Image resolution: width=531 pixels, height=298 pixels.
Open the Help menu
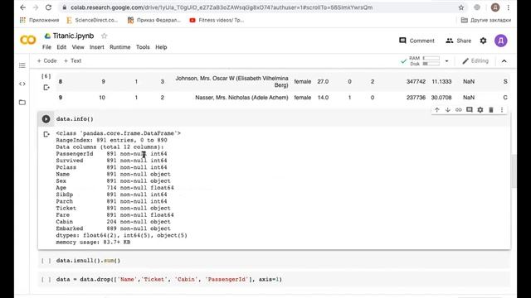[161, 47]
